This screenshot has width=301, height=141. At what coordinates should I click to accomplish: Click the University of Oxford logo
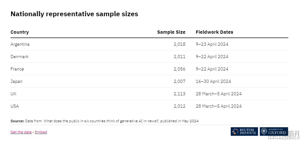point(274,131)
